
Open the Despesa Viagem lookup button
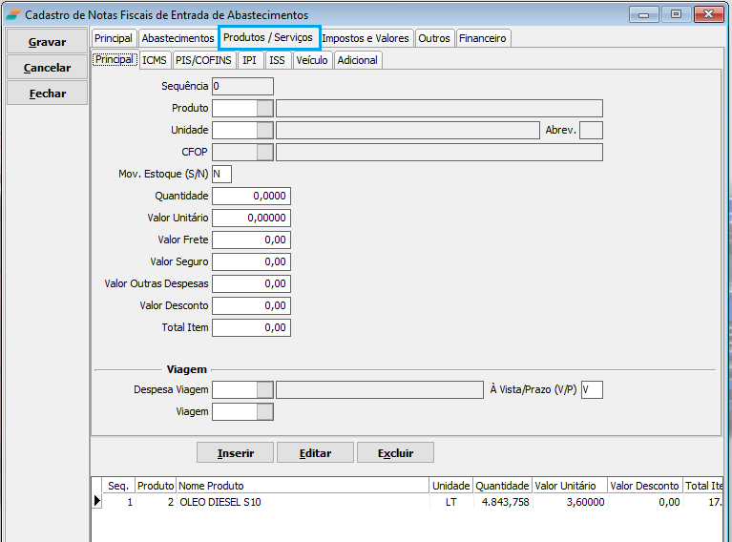[265, 389]
